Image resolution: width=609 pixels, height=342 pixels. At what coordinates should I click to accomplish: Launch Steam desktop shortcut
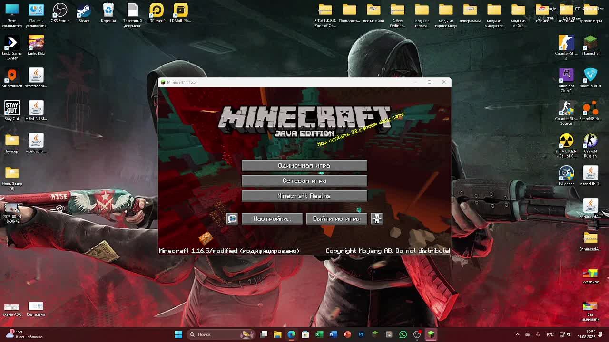coord(84,13)
